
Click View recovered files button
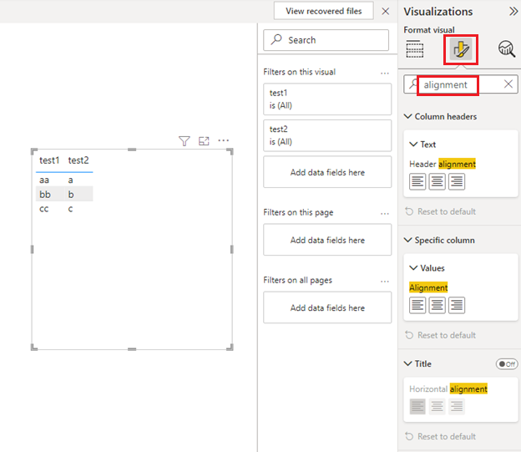(324, 11)
